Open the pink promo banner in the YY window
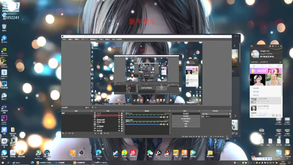293x165 pixels. point(266,71)
